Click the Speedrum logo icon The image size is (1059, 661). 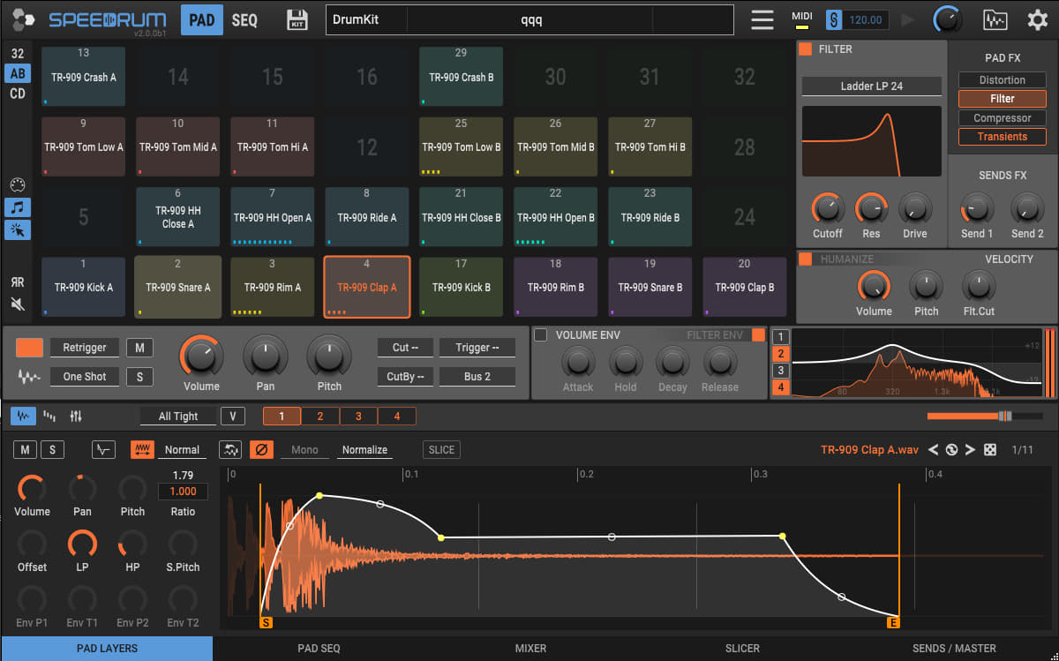point(23,19)
